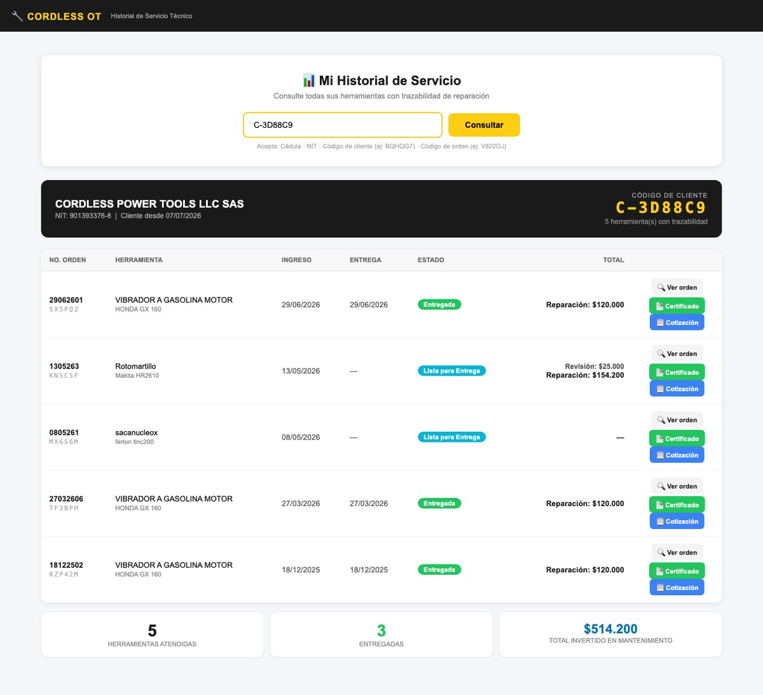Click order code TF3BPH

[64, 508]
